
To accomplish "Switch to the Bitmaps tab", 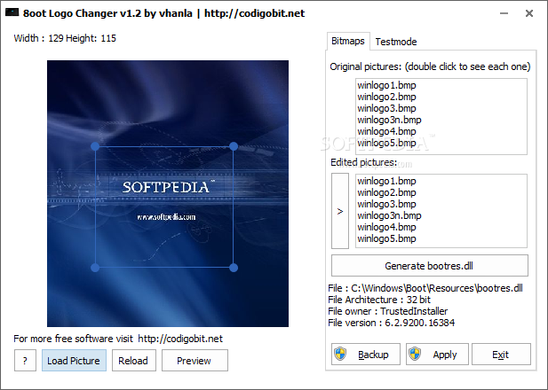I will click(x=348, y=41).
